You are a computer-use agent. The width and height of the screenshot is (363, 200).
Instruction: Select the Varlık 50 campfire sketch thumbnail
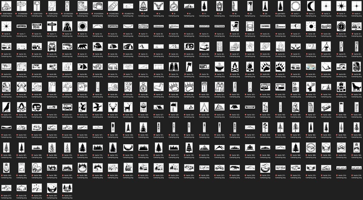[280, 47]
